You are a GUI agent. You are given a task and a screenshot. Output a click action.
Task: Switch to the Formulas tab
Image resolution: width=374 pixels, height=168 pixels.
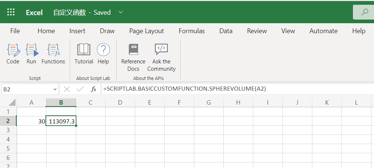point(192,31)
